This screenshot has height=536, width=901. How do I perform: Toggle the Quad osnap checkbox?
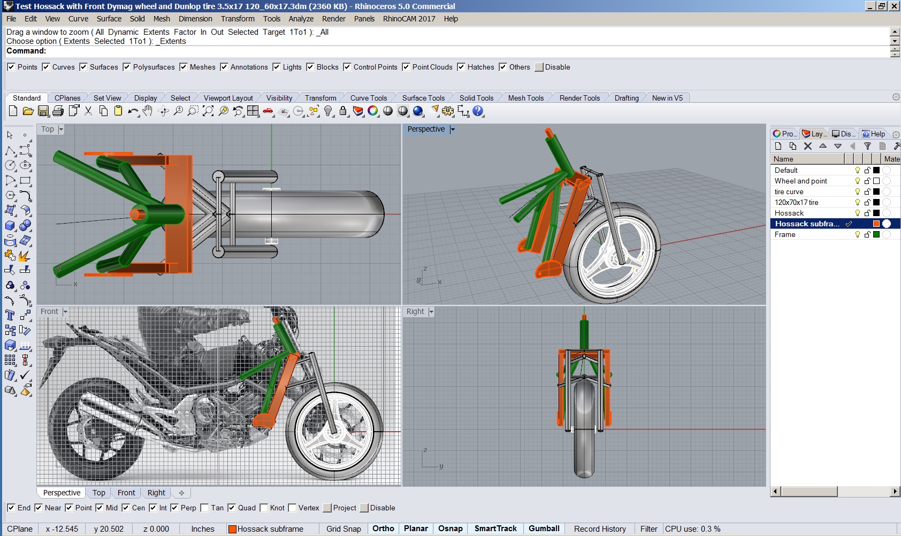tap(232, 508)
